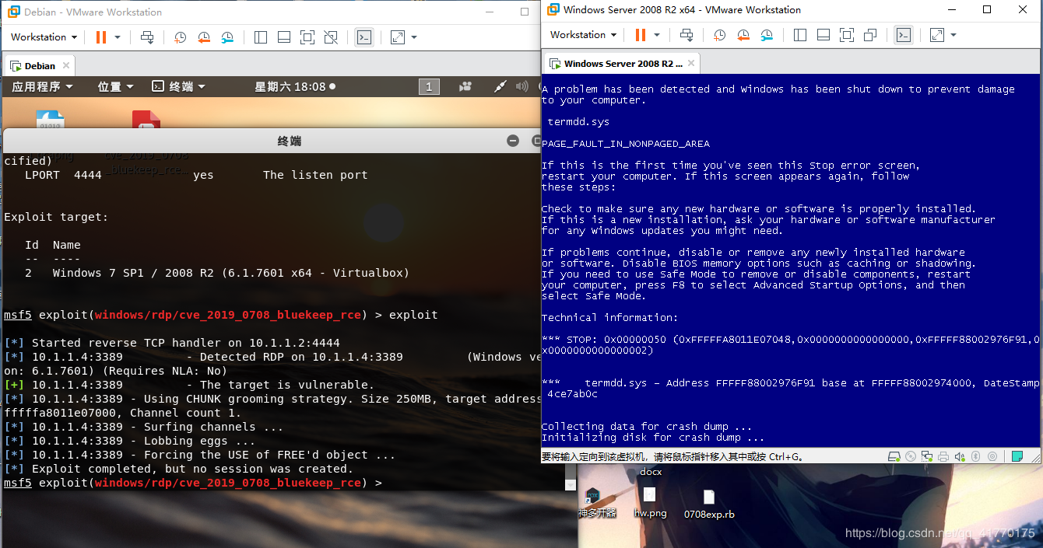
Task: Open the 位置 menu in Debian
Action: [x=116, y=86]
